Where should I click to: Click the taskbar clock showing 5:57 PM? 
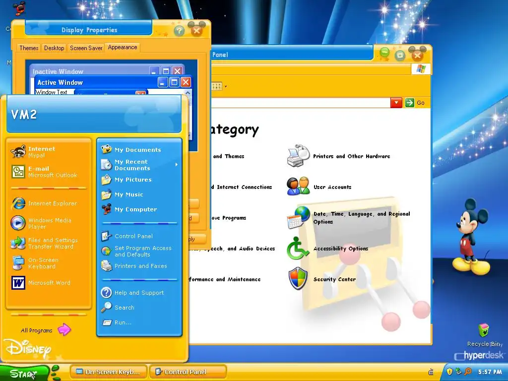490,372
